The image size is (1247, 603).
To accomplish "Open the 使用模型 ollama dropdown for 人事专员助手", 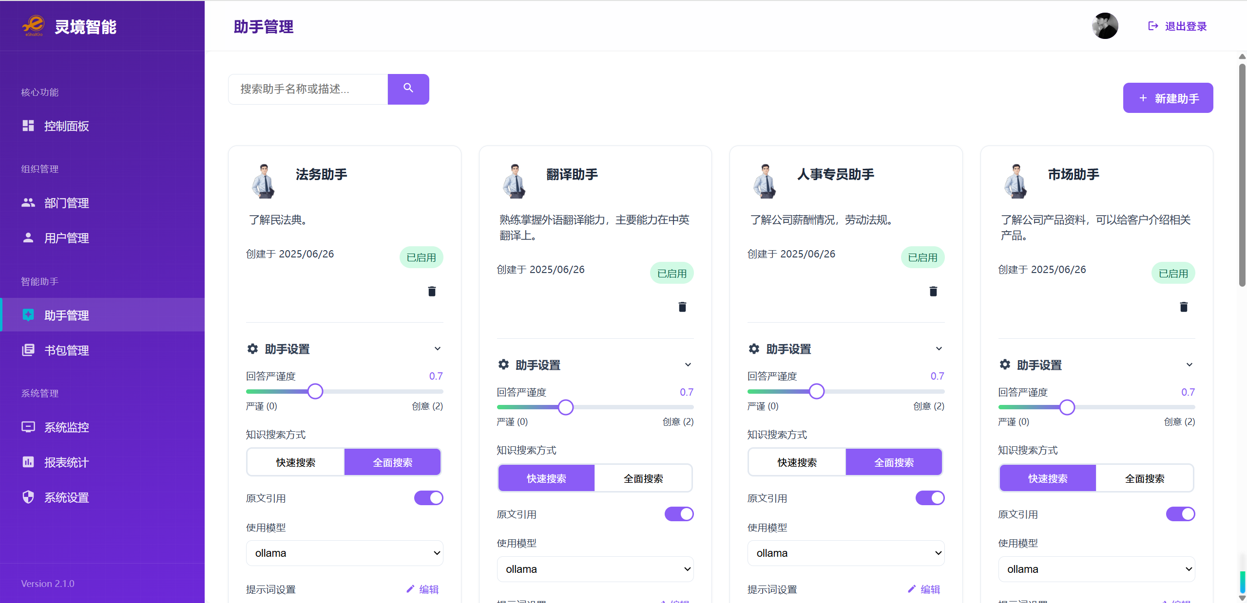I will point(845,553).
